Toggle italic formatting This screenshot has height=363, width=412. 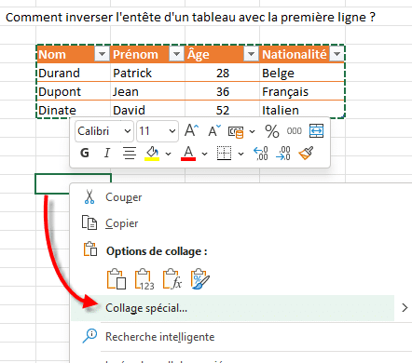pos(107,153)
